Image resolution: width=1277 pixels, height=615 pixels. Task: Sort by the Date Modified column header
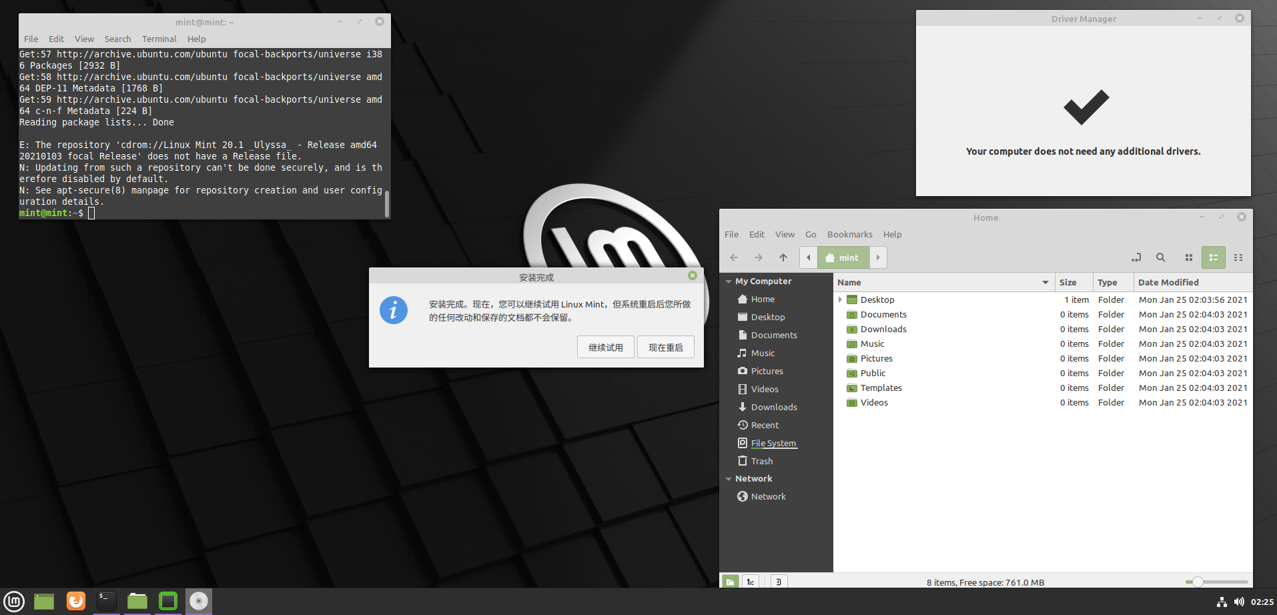(x=1192, y=282)
